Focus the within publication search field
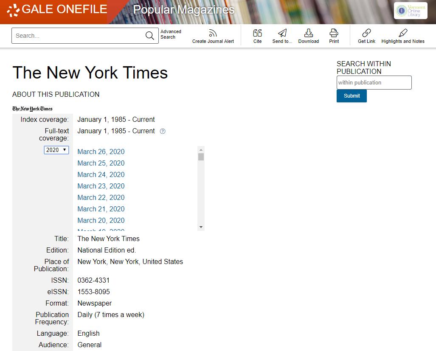Viewport: 436px width, 351px height. pyautogui.click(x=374, y=82)
